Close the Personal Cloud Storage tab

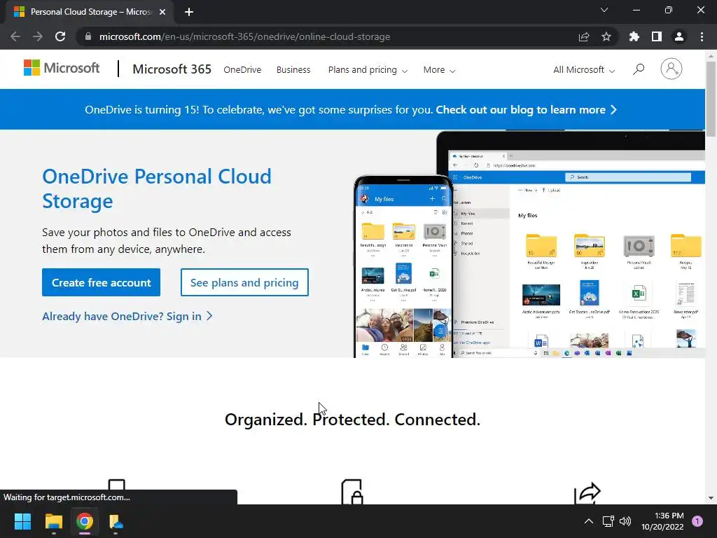click(162, 13)
